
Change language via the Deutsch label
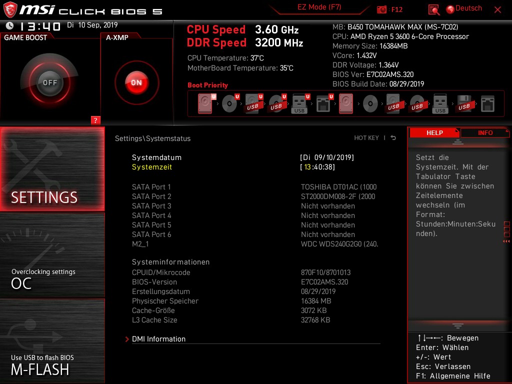468,8
